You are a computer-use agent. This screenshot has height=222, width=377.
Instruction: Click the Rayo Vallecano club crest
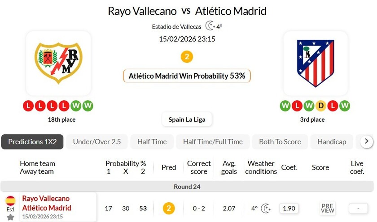click(x=58, y=63)
